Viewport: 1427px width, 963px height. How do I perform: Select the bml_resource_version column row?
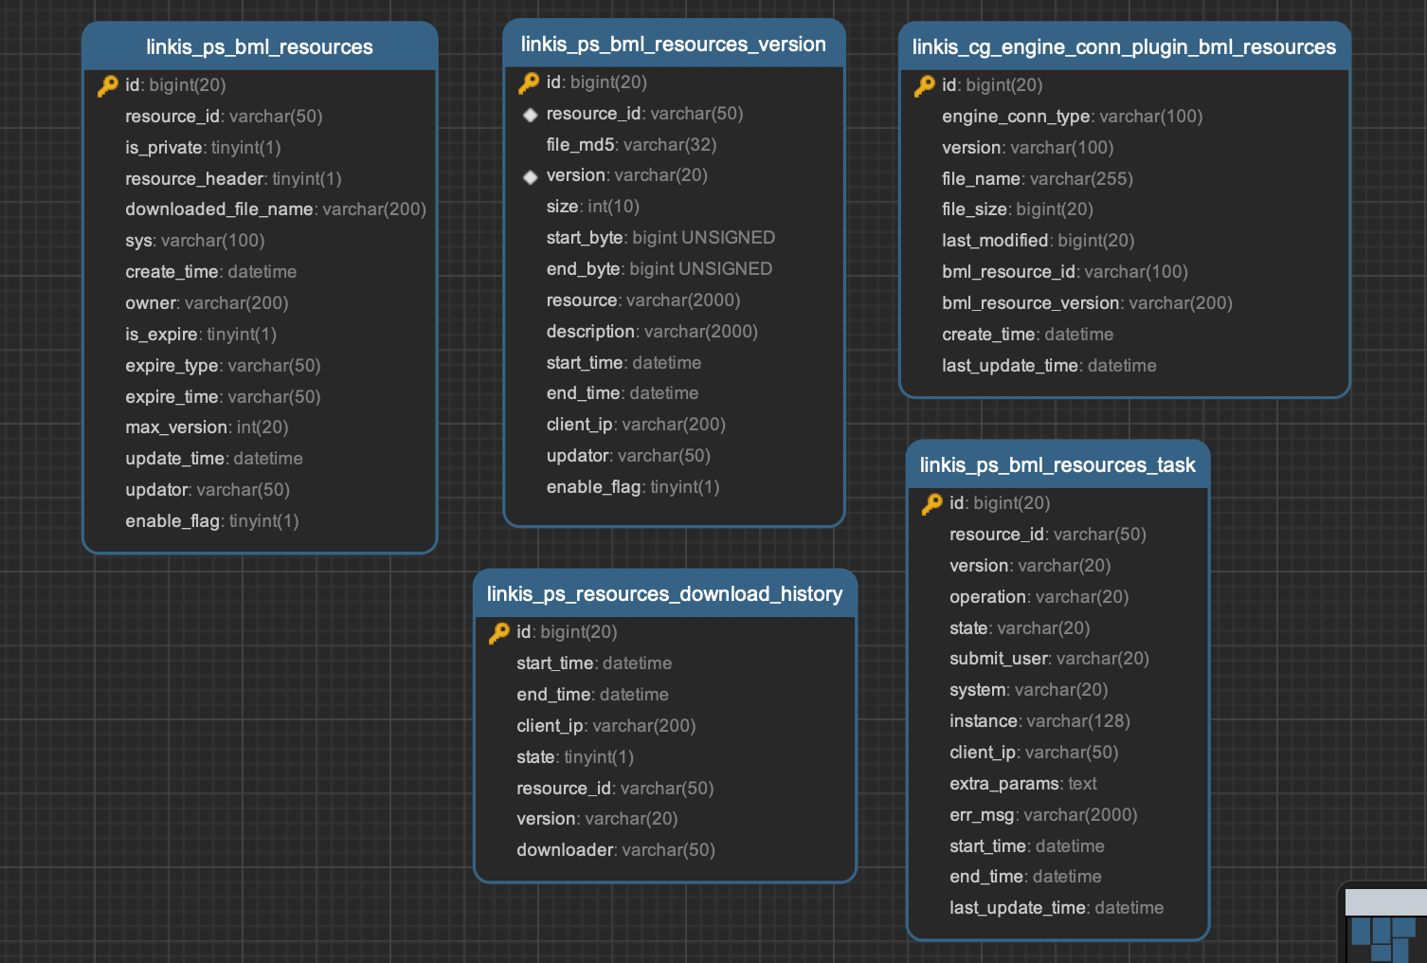pyautogui.click(x=1087, y=303)
